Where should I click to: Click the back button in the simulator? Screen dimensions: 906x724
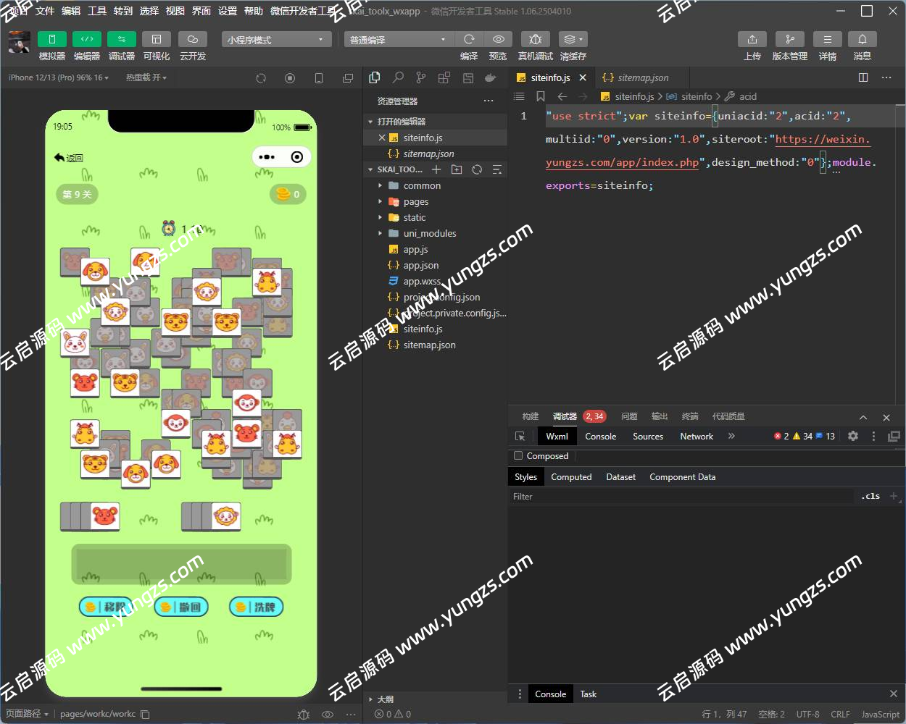pos(69,157)
